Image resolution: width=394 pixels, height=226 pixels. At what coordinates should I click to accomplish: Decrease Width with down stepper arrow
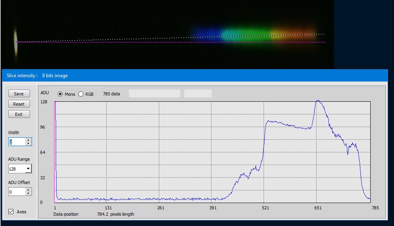(28, 143)
